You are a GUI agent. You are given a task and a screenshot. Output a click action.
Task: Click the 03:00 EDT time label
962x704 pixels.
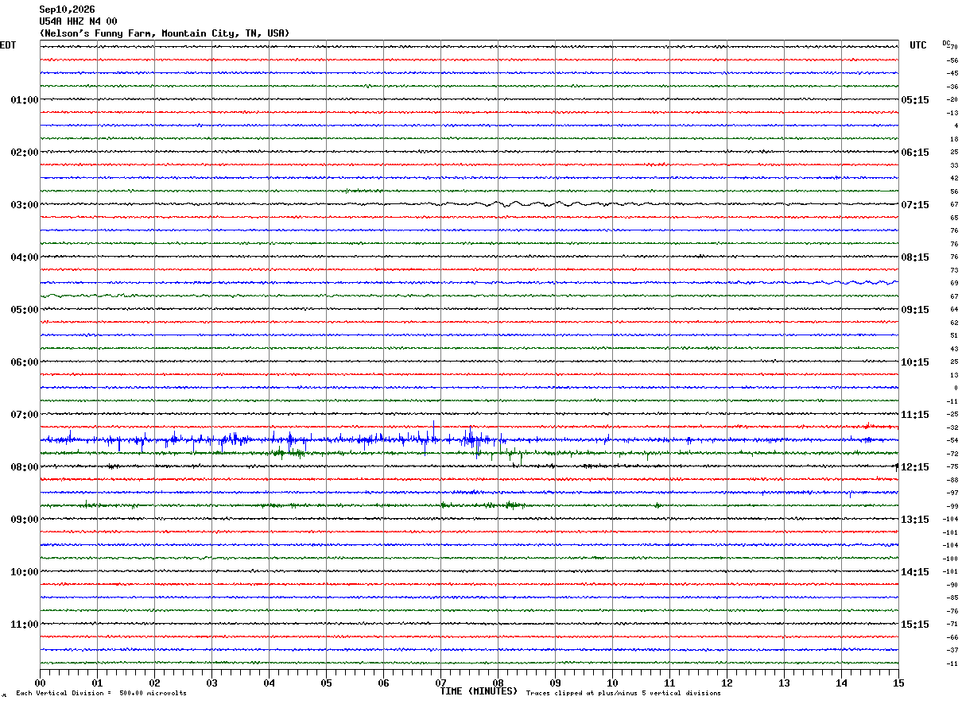coord(24,205)
